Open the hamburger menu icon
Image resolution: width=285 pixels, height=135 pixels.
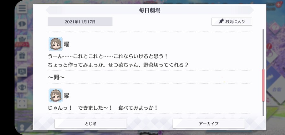[22, 8]
